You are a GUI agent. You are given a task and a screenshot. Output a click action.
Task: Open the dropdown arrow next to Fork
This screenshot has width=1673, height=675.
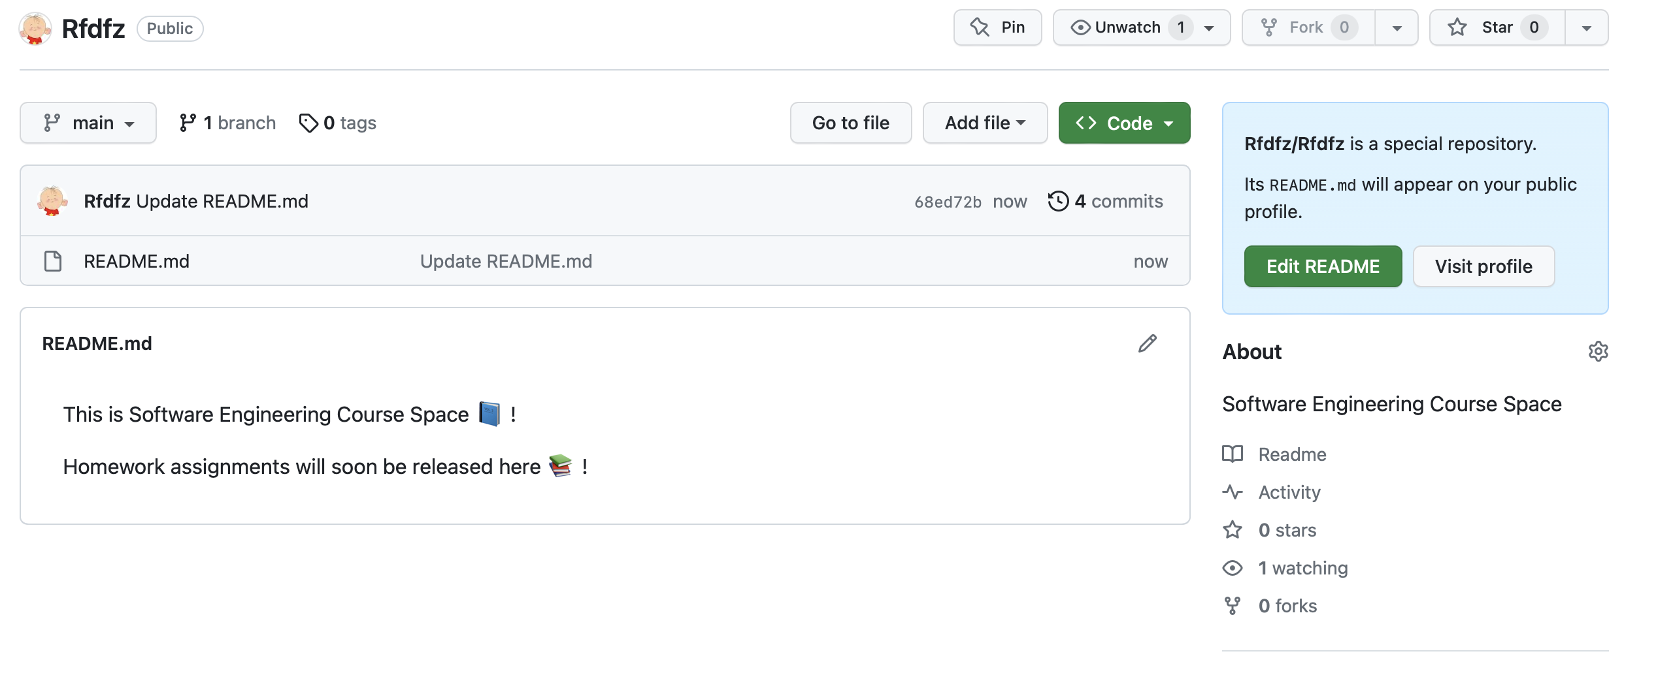point(1397,27)
